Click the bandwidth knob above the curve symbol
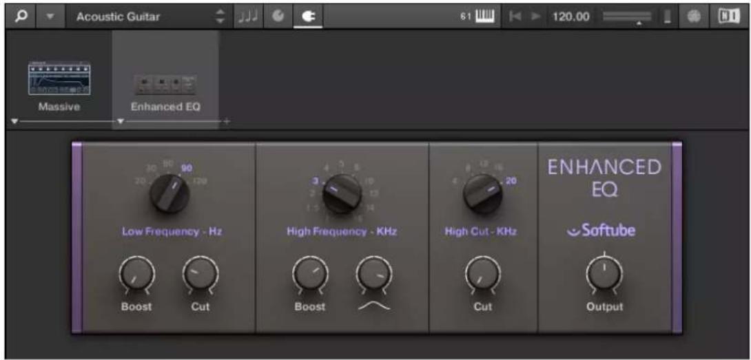Screen dimensions: 751x360 coord(373,275)
